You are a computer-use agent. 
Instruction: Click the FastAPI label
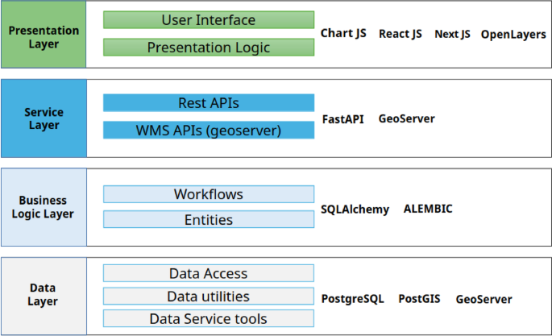pos(342,119)
